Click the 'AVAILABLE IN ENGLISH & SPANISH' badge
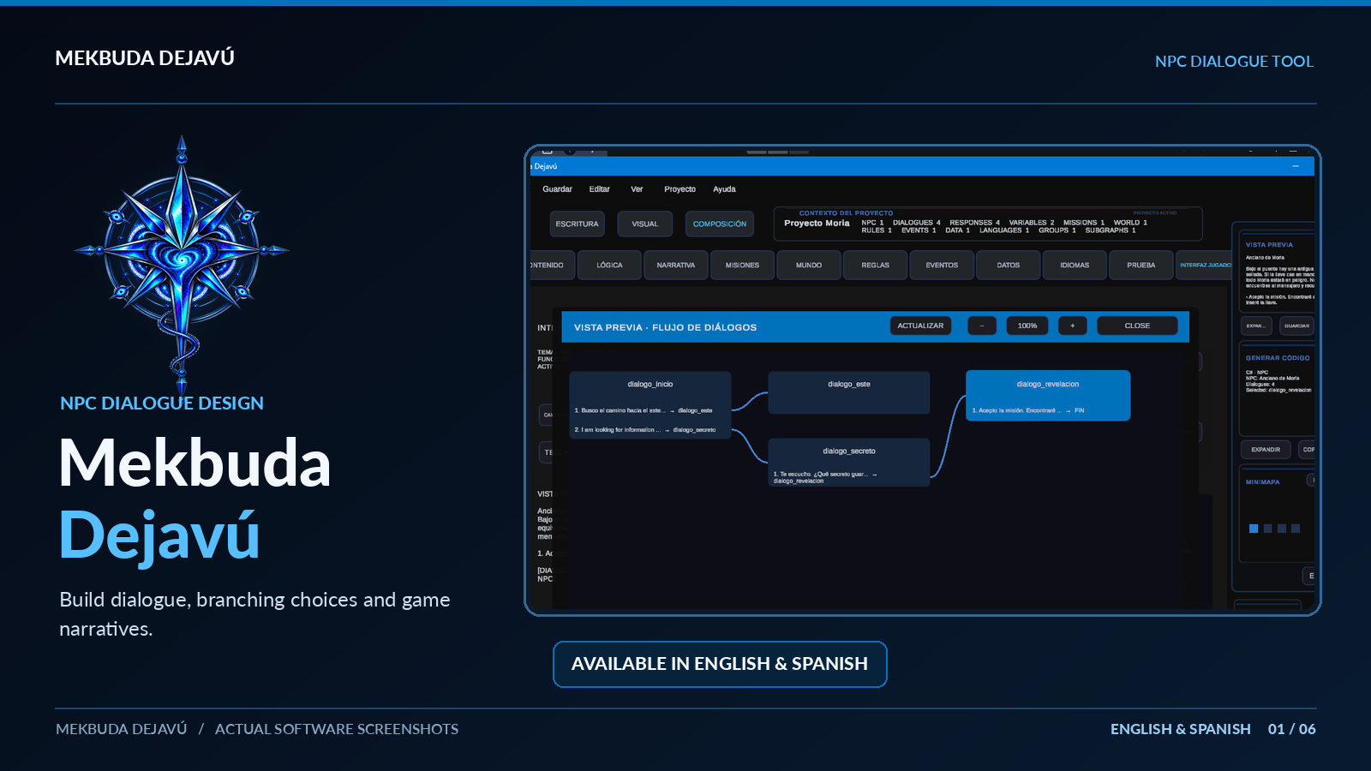Viewport: 1371px width, 771px height. [x=720, y=664]
